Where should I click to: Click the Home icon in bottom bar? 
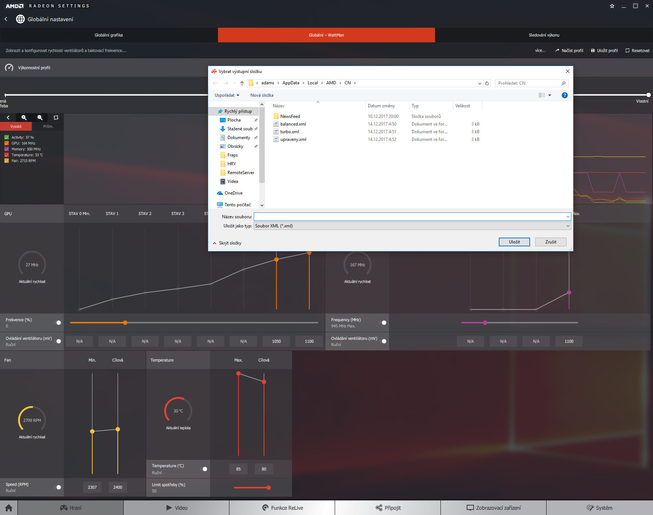coord(9,508)
